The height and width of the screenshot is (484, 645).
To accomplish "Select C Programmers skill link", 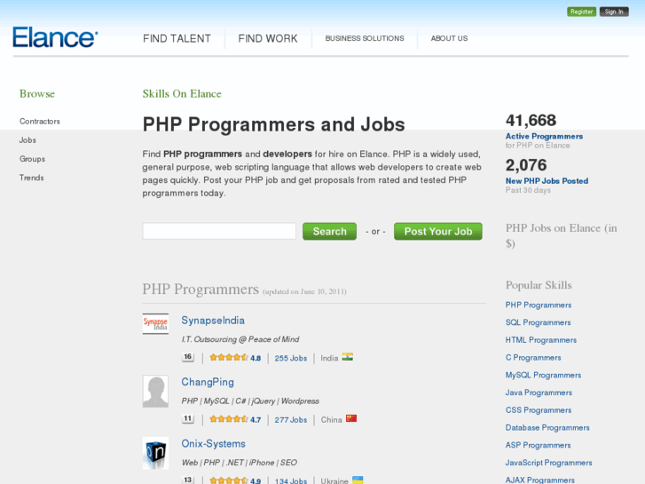I will tap(533, 358).
